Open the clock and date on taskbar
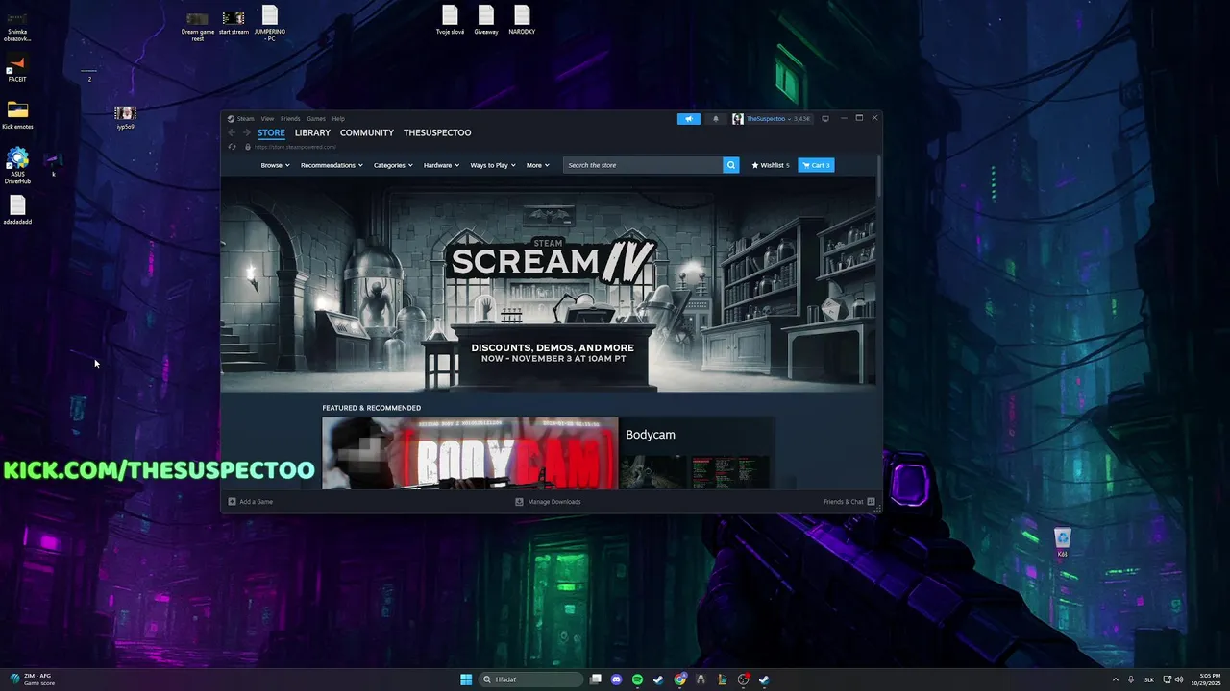The height and width of the screenshot is (691, 1230). tap(1208, 679)
